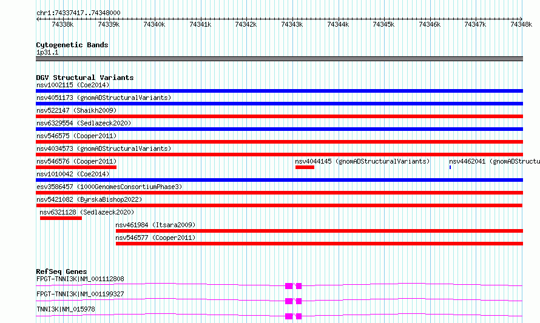Click the 74342k ruler tick label

pyautogui.click(x=246, y=24)
